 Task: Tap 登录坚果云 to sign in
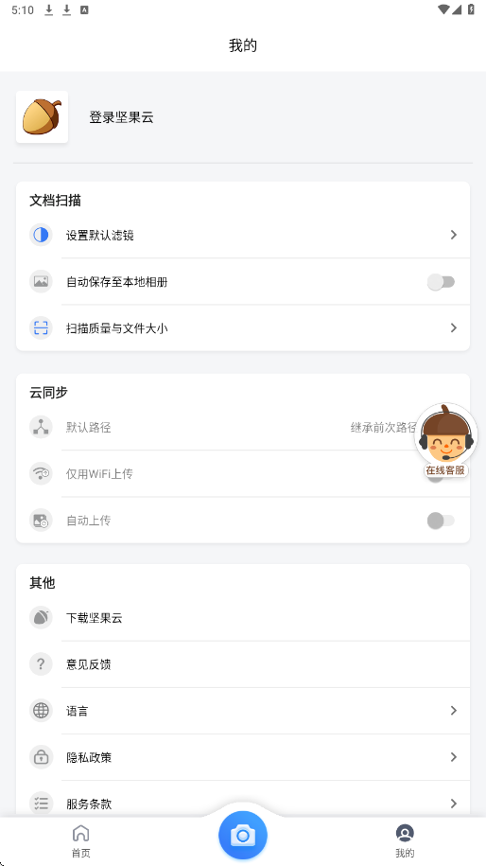tap(121, 117)
